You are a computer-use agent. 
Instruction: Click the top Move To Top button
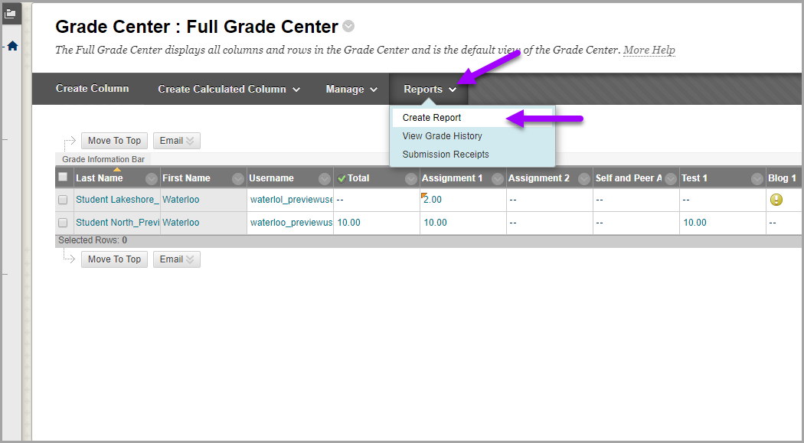[114, 141]
